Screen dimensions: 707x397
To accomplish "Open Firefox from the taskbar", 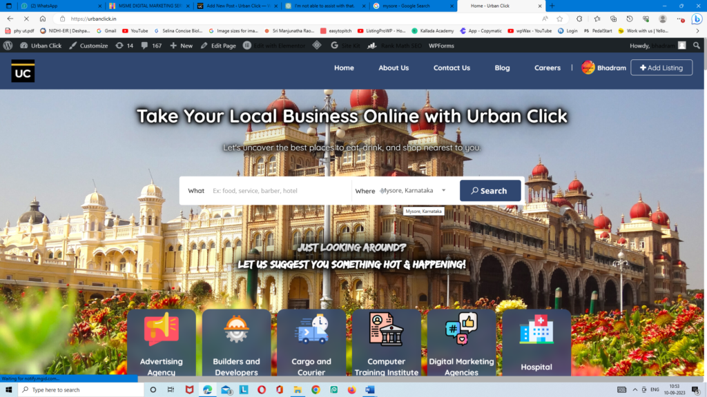I will pyautogui.click(x=351, y=390).
